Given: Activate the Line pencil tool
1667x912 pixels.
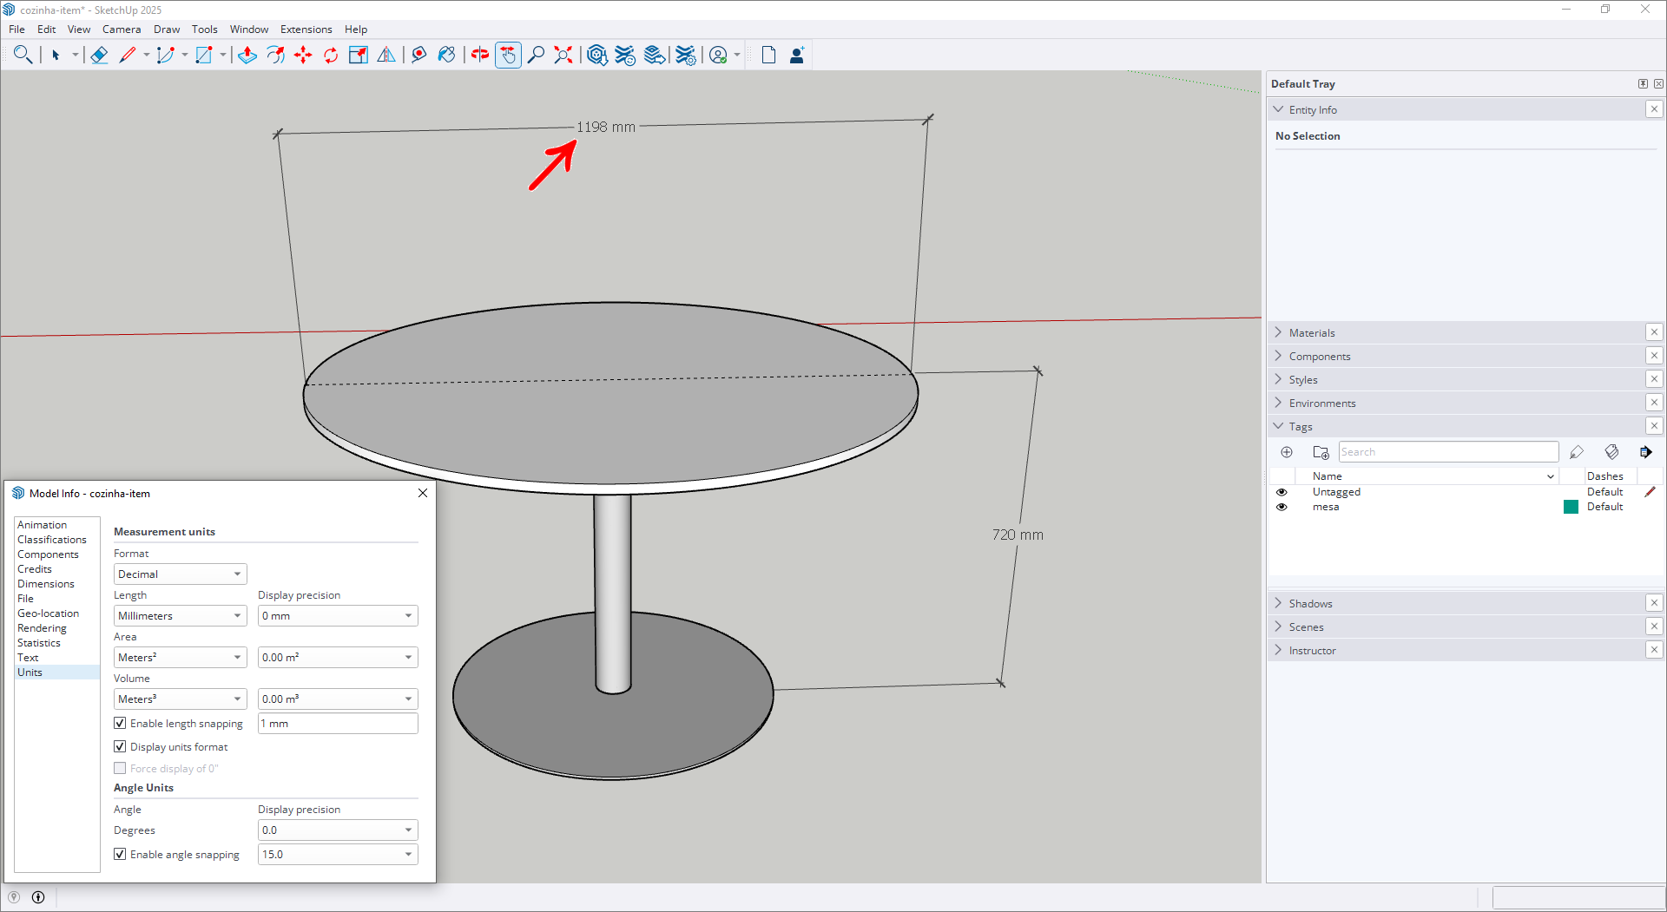Looking at the screenshot, I should [128, 55].
